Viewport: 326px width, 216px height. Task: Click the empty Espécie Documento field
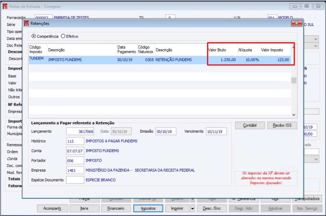click(x=75, y=180)
